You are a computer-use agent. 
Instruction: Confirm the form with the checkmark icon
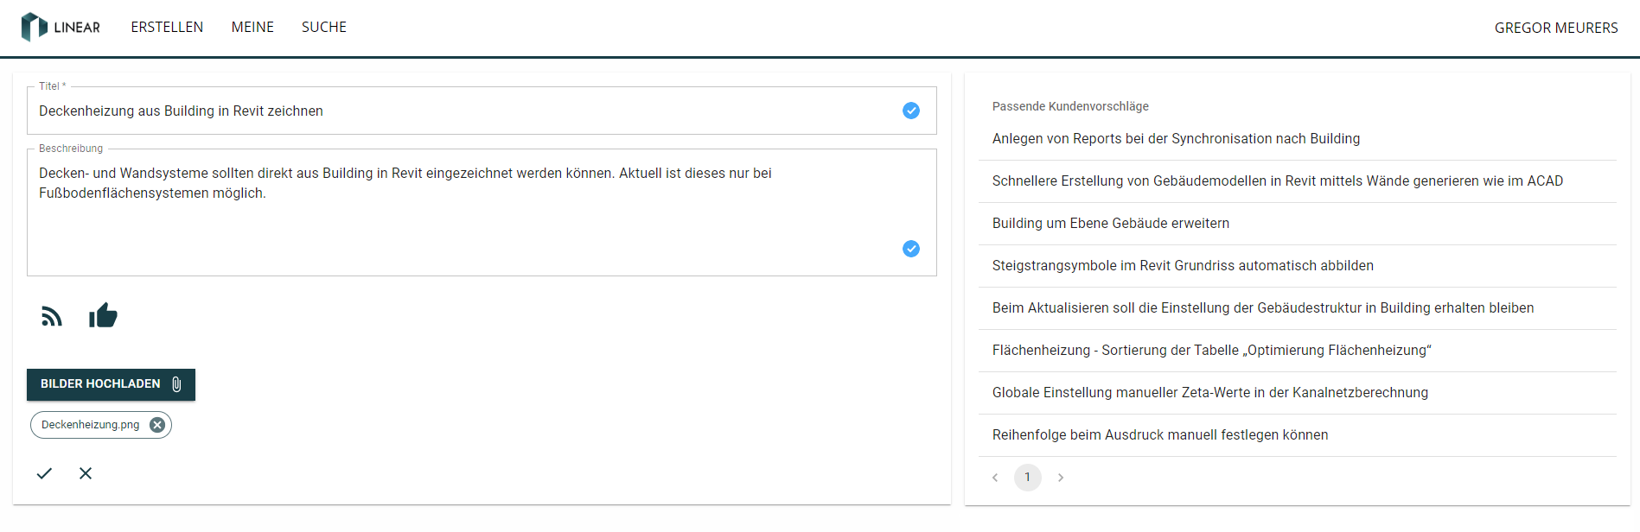[x=44, y=473]
